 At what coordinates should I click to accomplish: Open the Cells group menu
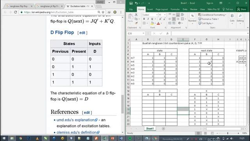[232, 18]
